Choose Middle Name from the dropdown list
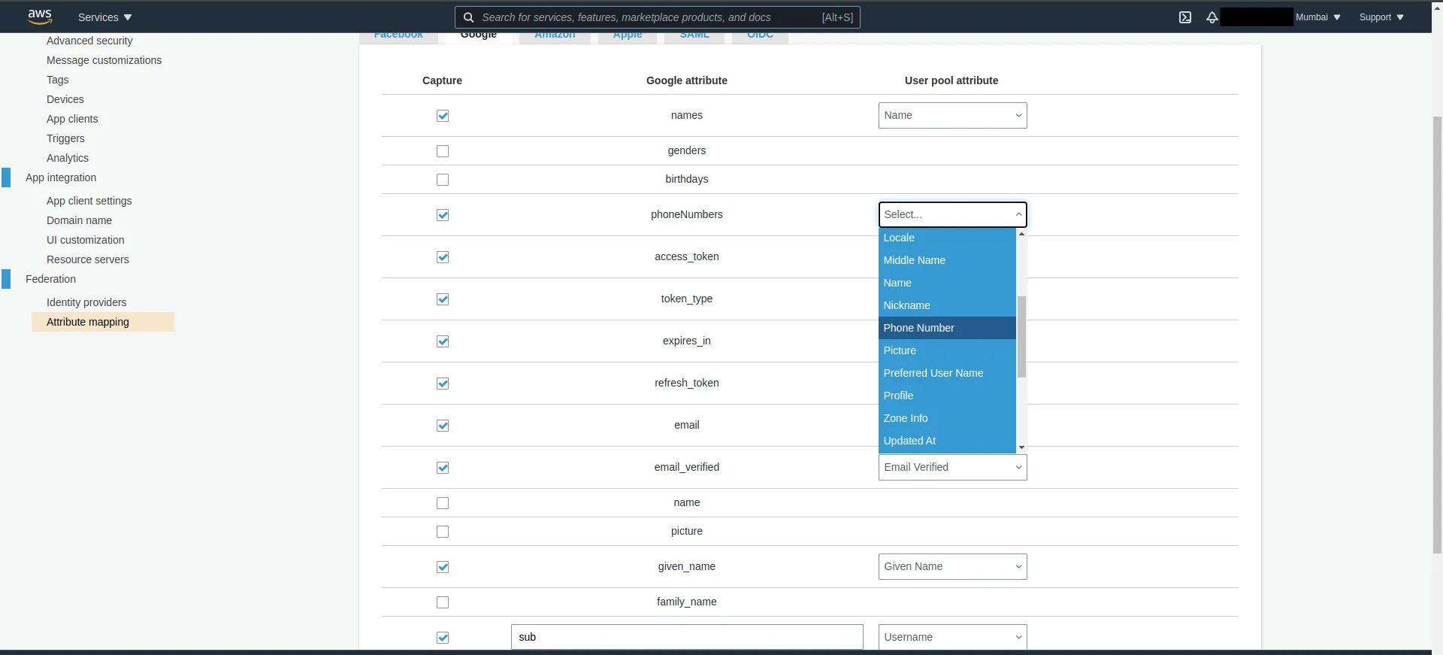The image size is (1443, 655). pyautogui.click(x=947, y=260)
